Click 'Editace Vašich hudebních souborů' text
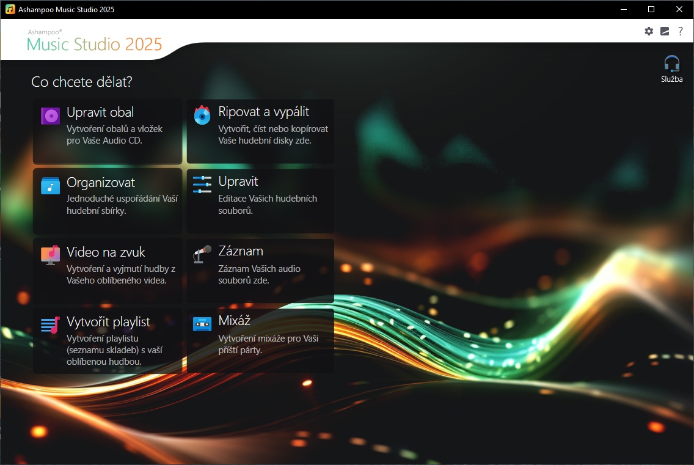 pos(268,205)
